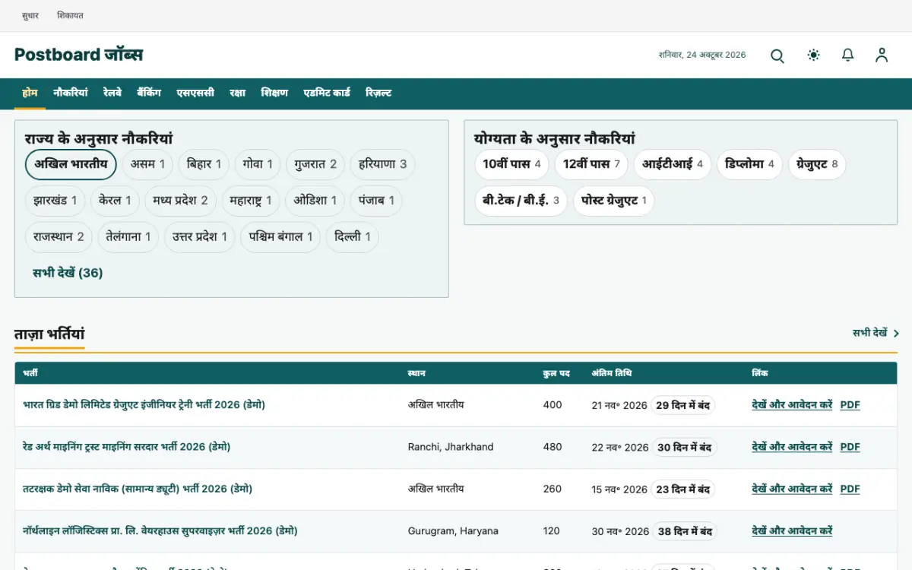This screenshot has width=912, height=570.
Task: Filter jobs by बी.टेक / बी.ई. qualification
Action: pos(521,201)
